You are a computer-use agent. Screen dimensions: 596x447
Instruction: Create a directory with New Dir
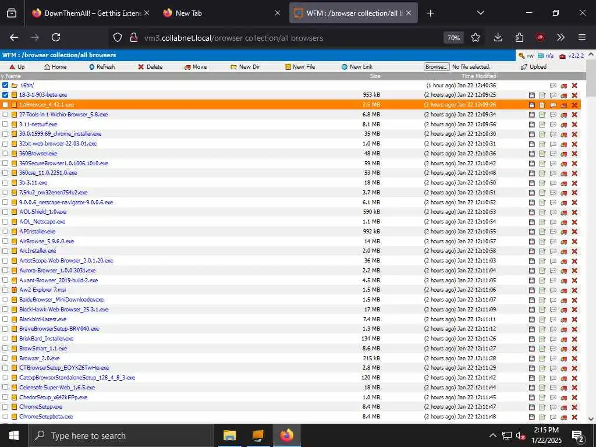pyautogui.click(x=245, y=67)
